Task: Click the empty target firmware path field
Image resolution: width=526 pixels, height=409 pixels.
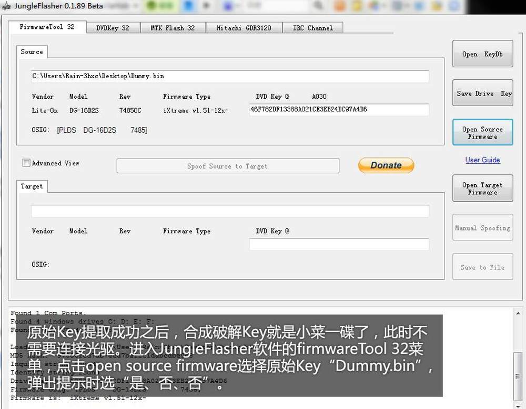Action: [x=230, y=211]
